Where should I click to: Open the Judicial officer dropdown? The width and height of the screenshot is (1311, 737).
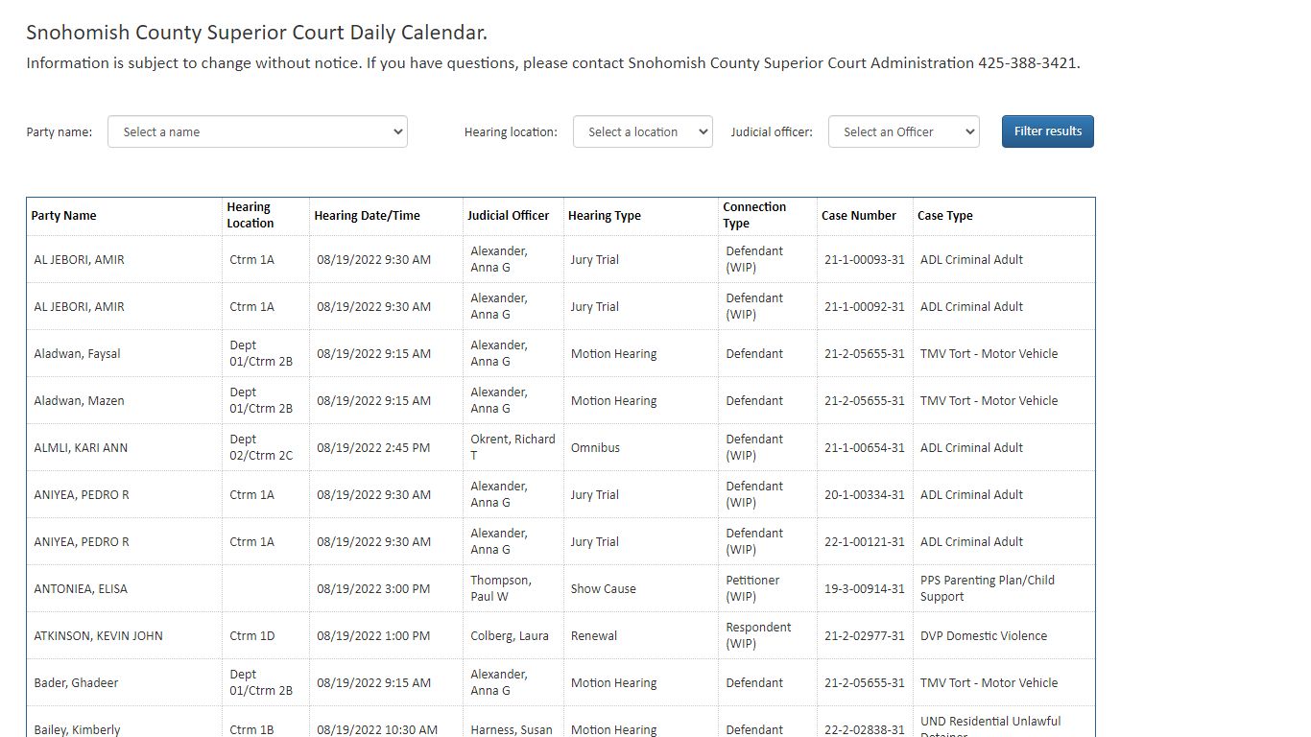point(904,131)
